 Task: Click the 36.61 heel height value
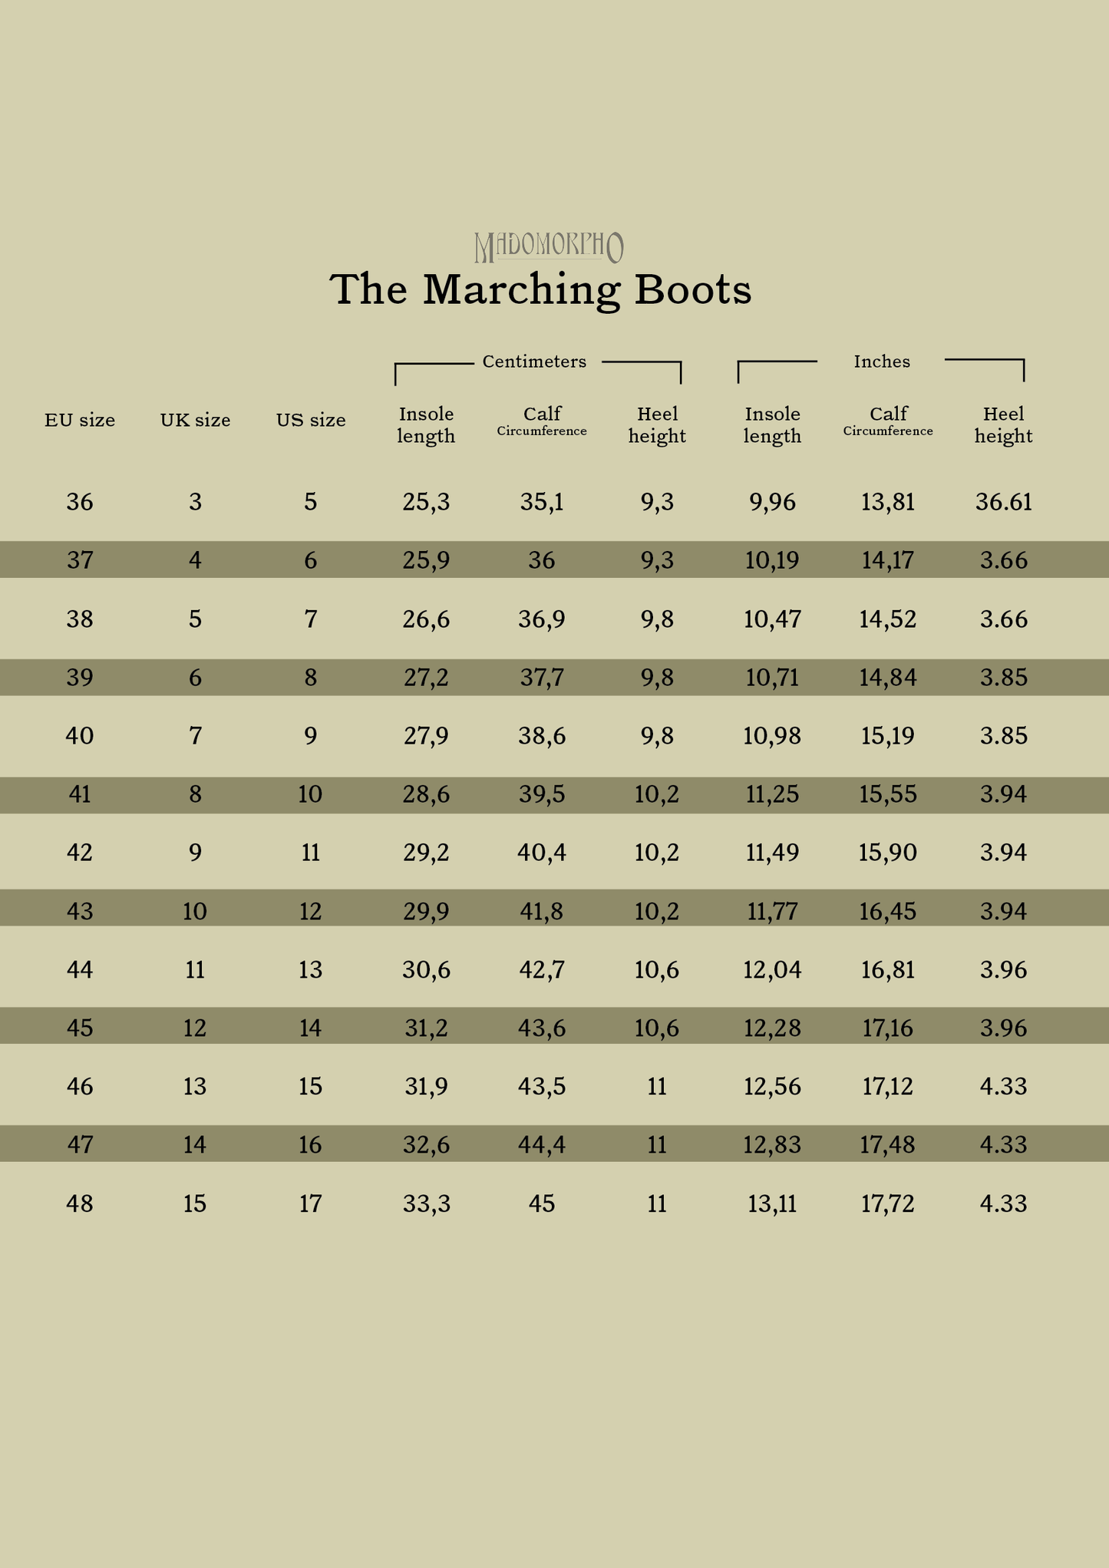(x=1003, y=502)
